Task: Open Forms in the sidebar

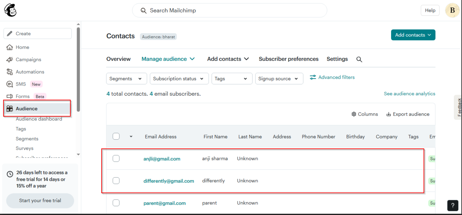Action: click(23, 97)
